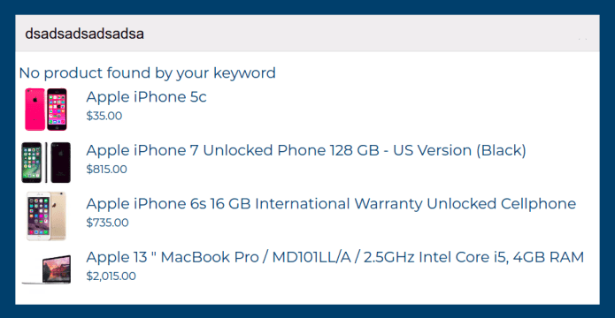The height and width of the screenshot is (318, 615).
Task: Open the Apple iPhone 5c product thumbnail
Action: pyautogui.click(x=46, y=110)
